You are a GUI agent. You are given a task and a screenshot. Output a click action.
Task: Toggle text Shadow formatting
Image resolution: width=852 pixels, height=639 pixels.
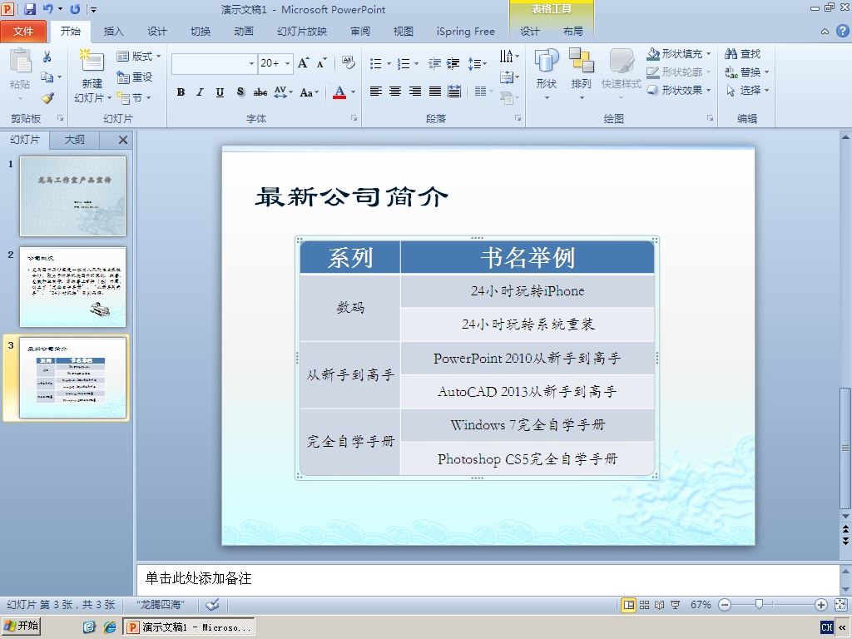(x=240, y=92)
